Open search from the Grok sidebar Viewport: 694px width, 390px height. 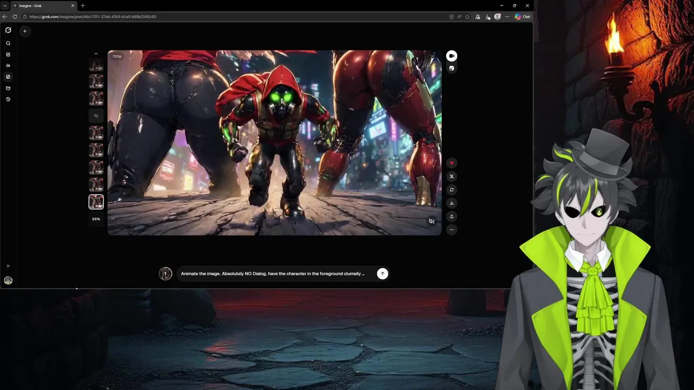point(8,43)
